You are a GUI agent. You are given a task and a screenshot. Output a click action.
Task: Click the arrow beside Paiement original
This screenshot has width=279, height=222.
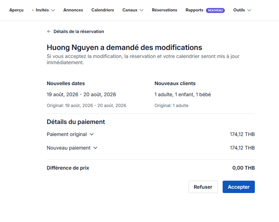[92, 134]
